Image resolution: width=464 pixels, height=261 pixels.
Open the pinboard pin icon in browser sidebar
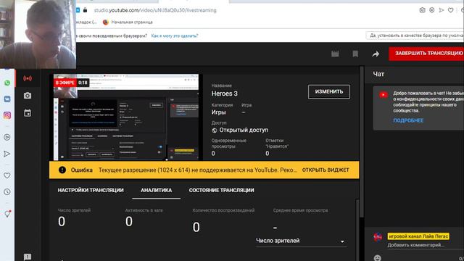7,214
